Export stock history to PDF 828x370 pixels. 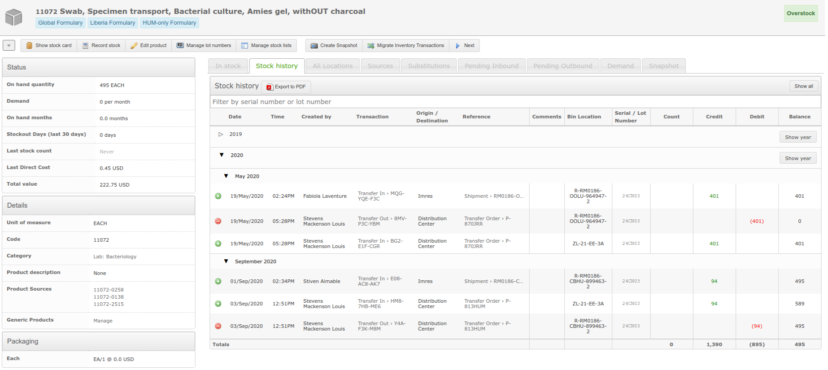click(286, 87)
